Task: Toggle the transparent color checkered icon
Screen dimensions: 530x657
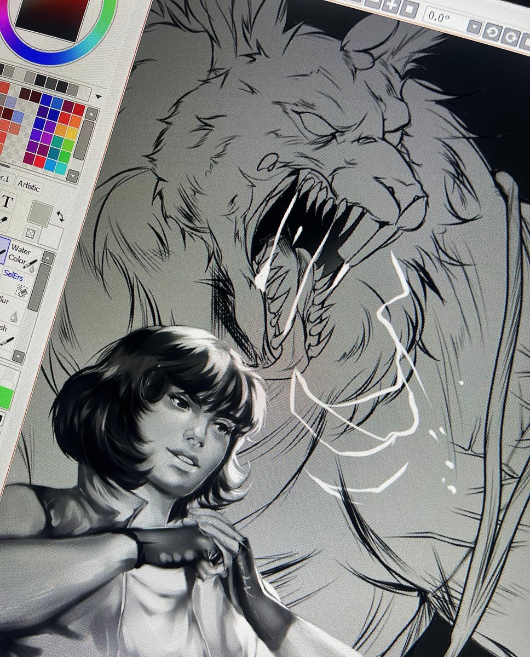Action: tap(30, 234)
